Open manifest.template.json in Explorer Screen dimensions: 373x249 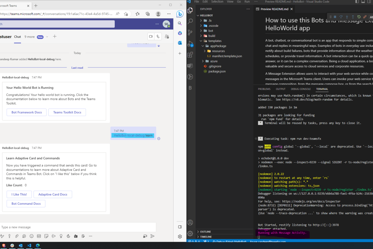[227, 56]
